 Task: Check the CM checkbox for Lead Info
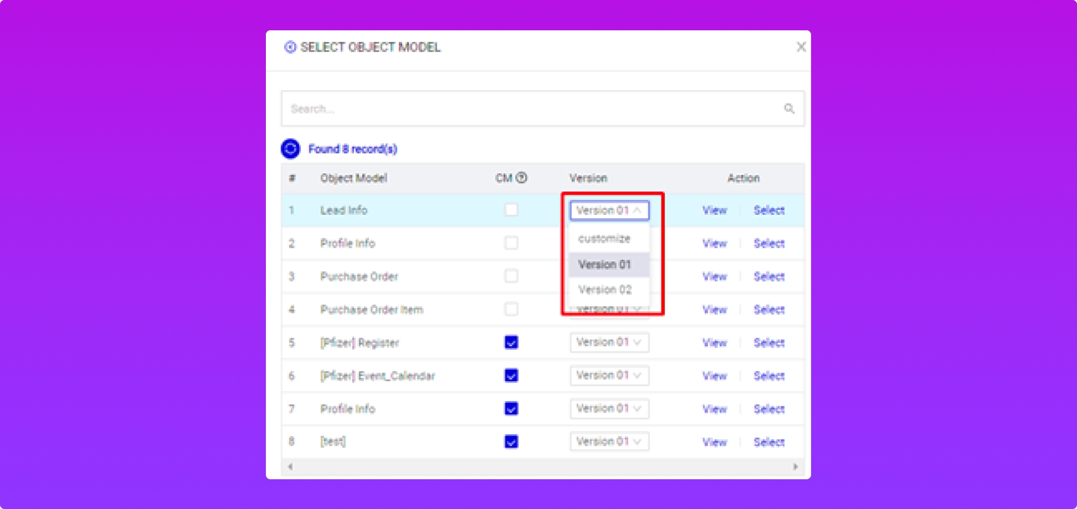pos(511,210)
